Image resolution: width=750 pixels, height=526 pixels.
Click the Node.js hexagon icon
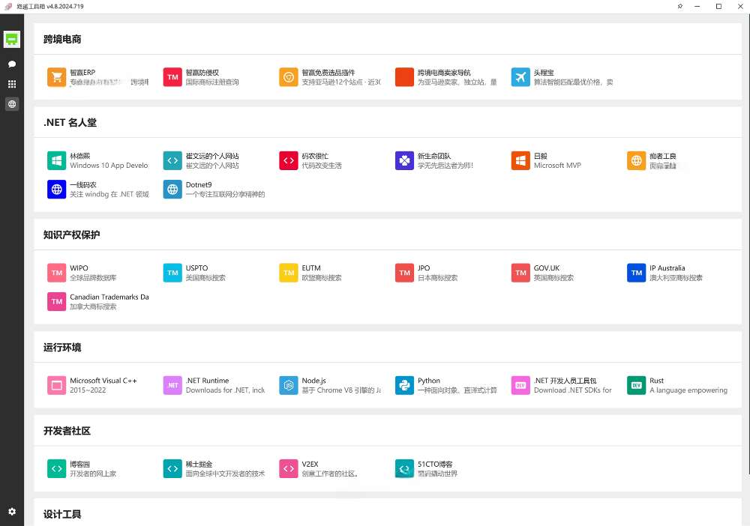coord(289,385)
